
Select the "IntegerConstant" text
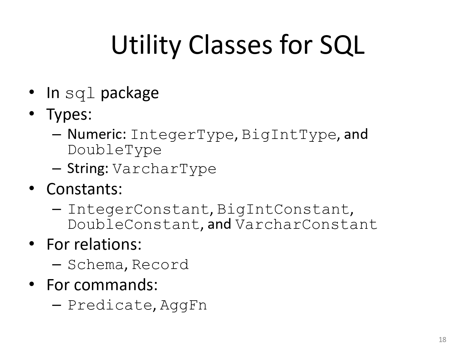(138, 209)
